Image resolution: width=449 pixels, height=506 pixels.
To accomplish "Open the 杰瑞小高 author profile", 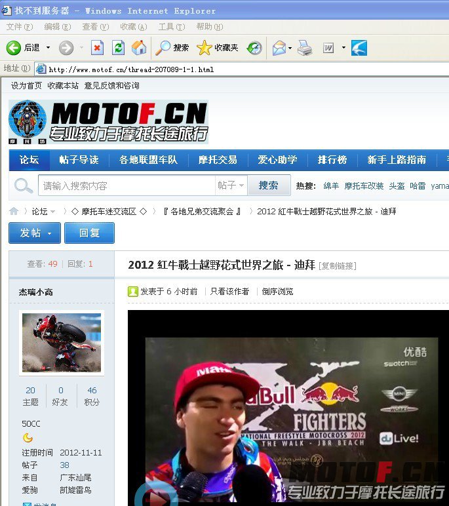I will [36, 292].
